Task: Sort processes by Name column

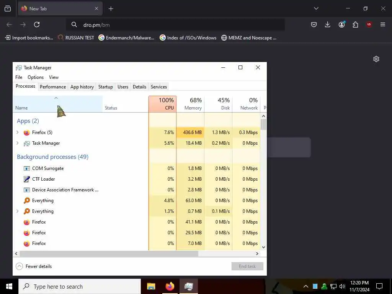Action: (x=57, y=104)
